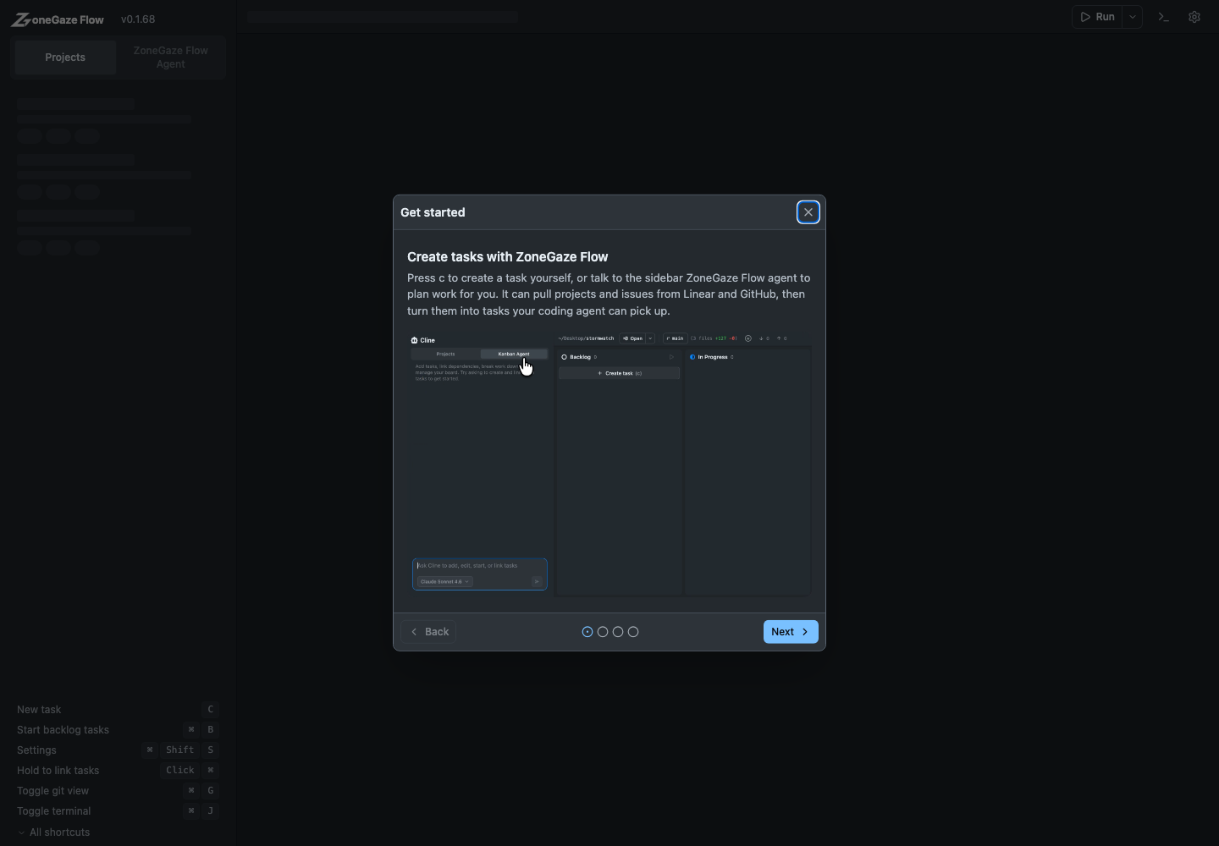Image resolution: width=1219 pixels, height=846 pixels.
Task: Click the Start backlog tasks shortcut row
Action: tap(118, 730)
